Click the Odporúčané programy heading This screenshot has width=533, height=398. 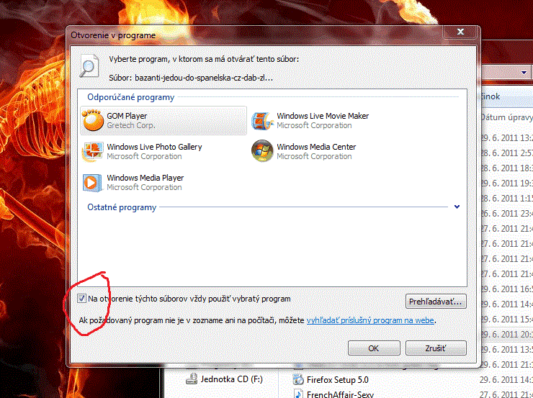[x=130, y=97]
